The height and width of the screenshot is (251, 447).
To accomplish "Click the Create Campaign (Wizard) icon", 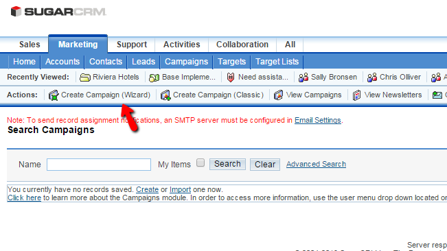I will pyautogui.click(x=54, y=95).
